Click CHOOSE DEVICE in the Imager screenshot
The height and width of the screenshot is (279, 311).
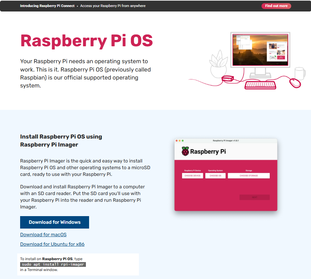pos(193,176)
